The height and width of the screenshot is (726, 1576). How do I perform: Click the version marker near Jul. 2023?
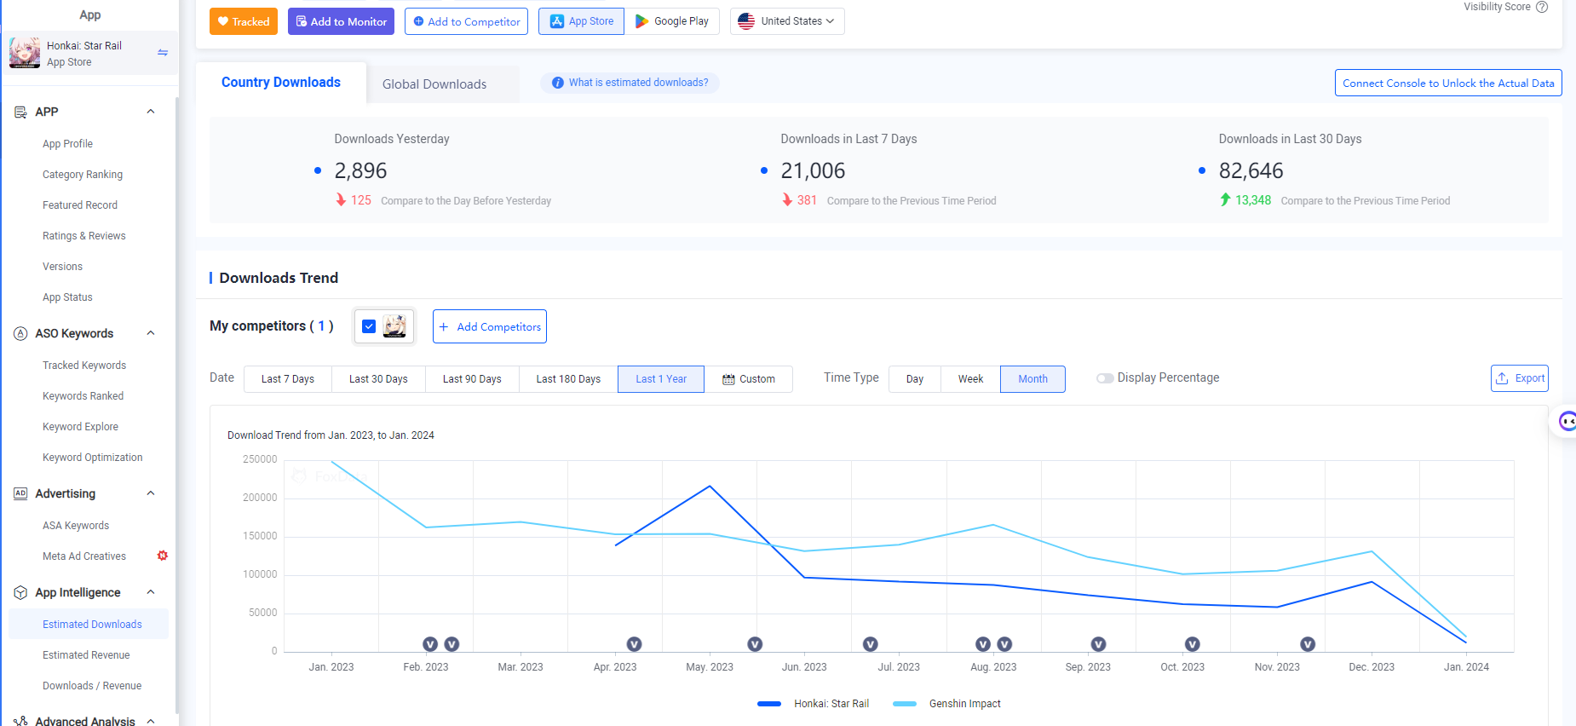pyautogui.click(x=870, y=644)
